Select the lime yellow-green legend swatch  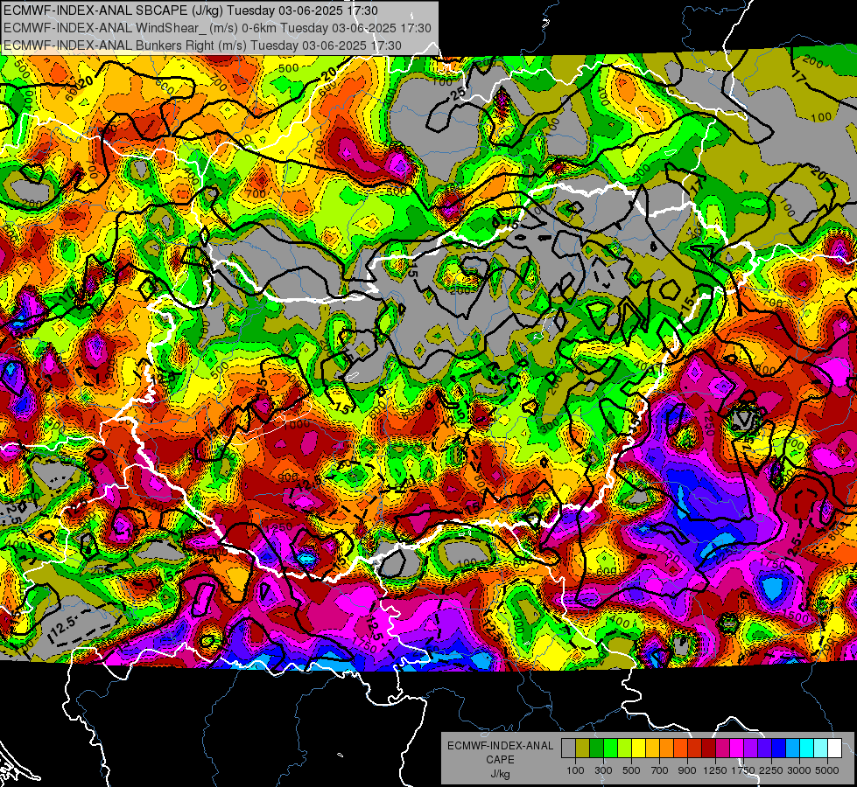point(624,749)
